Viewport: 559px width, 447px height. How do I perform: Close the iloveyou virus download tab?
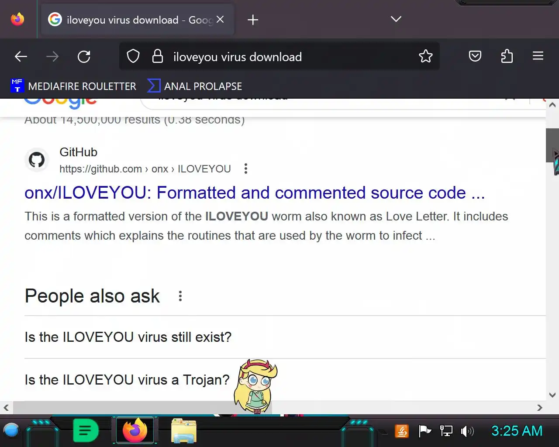(220, 19)
